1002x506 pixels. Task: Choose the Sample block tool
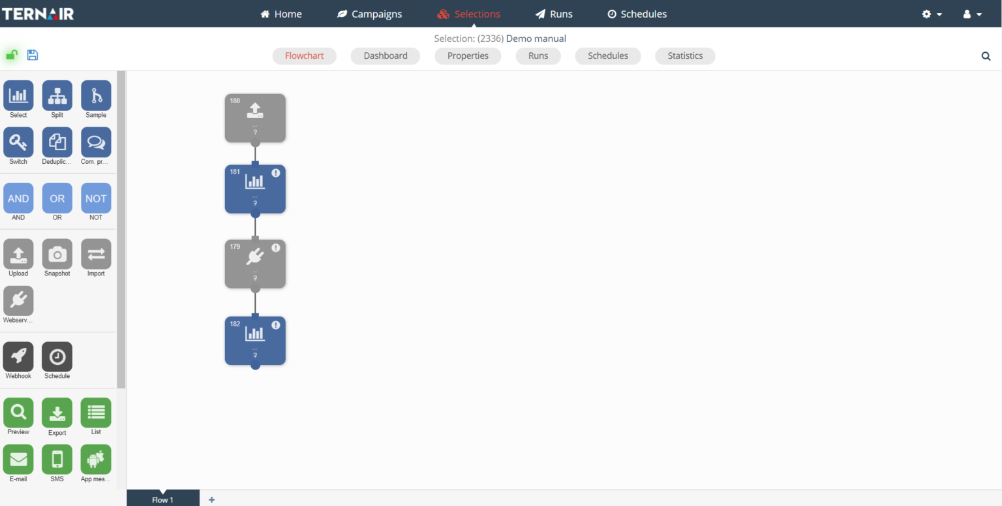click(96, 96)
